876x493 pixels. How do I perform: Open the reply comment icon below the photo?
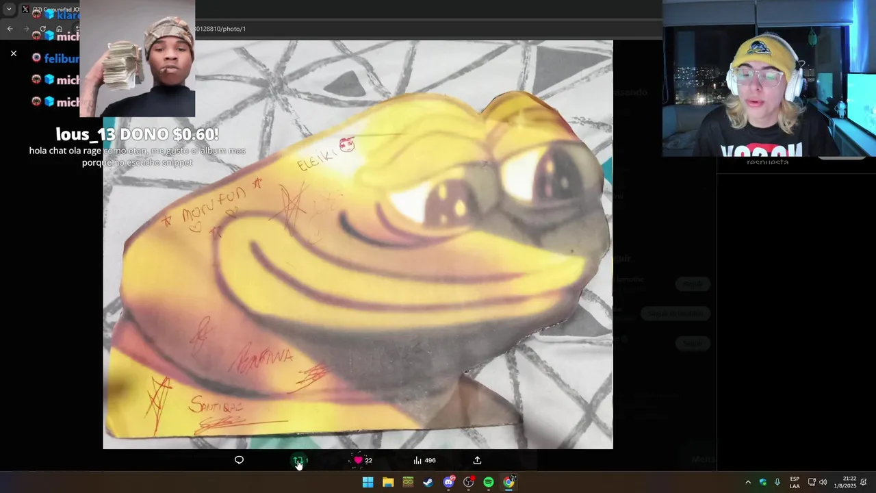pyautogui.click(x=239, y=460)
